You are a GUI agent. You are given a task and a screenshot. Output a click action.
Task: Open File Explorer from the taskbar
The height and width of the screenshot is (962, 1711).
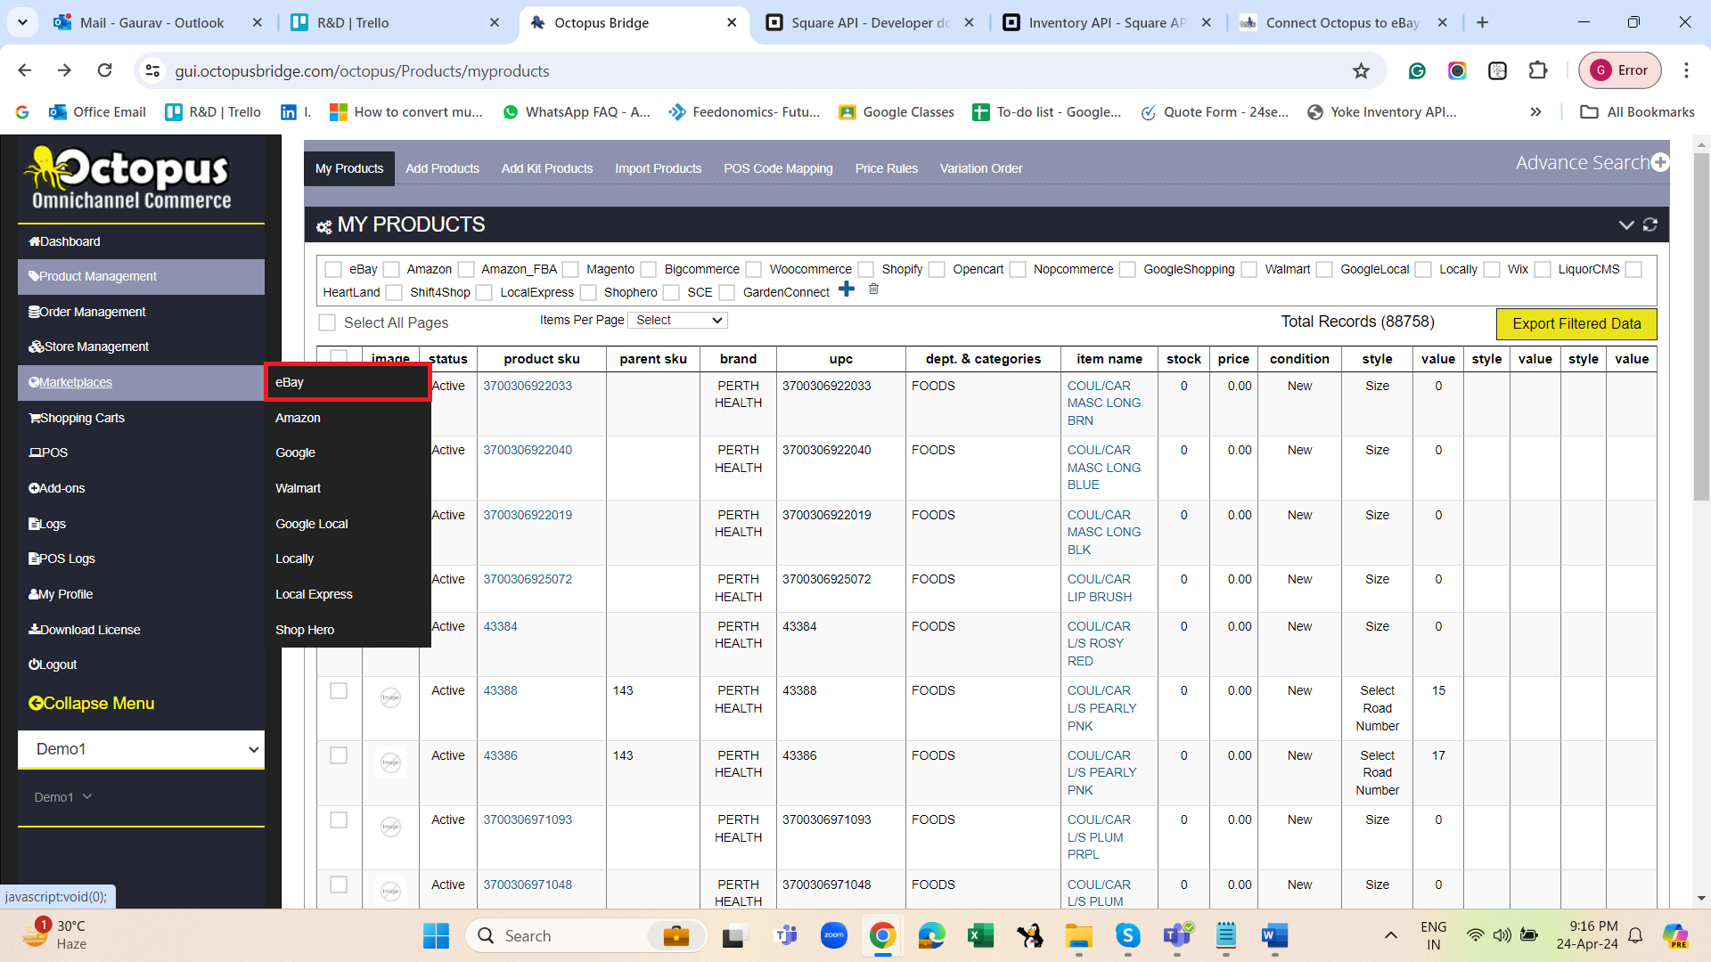click(x=1078, y=935)
